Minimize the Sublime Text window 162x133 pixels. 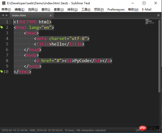click(x=133, y=3)
